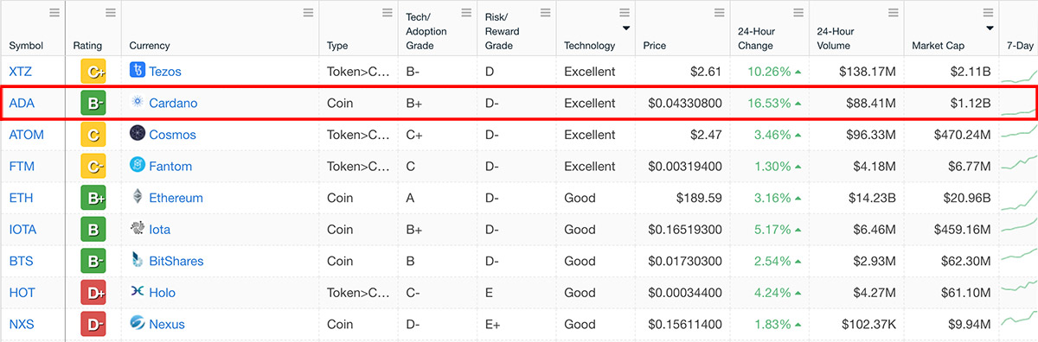Click the Ethereum diamond logo icon
Screen dimensions: 1038x342
click(x=137, y=198)
